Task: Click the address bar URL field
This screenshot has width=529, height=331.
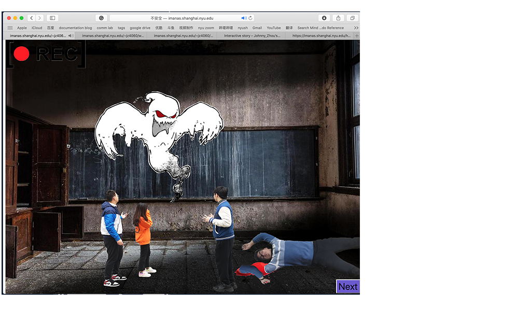Action: [x=182, y=18]
